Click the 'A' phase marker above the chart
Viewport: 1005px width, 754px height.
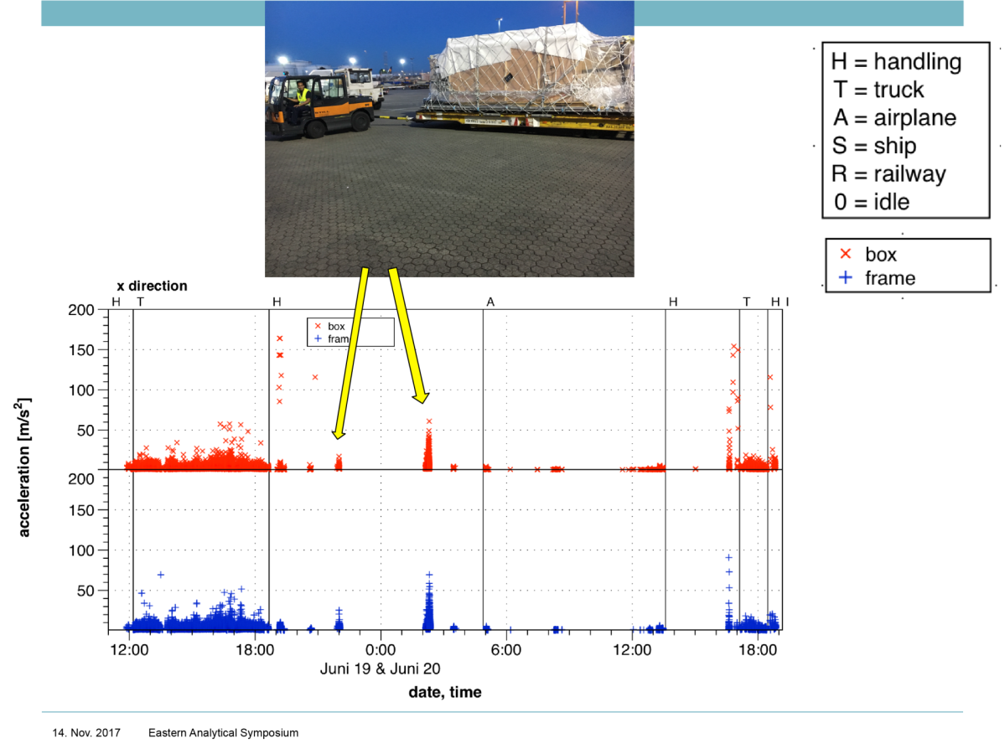tap(490, 302)
